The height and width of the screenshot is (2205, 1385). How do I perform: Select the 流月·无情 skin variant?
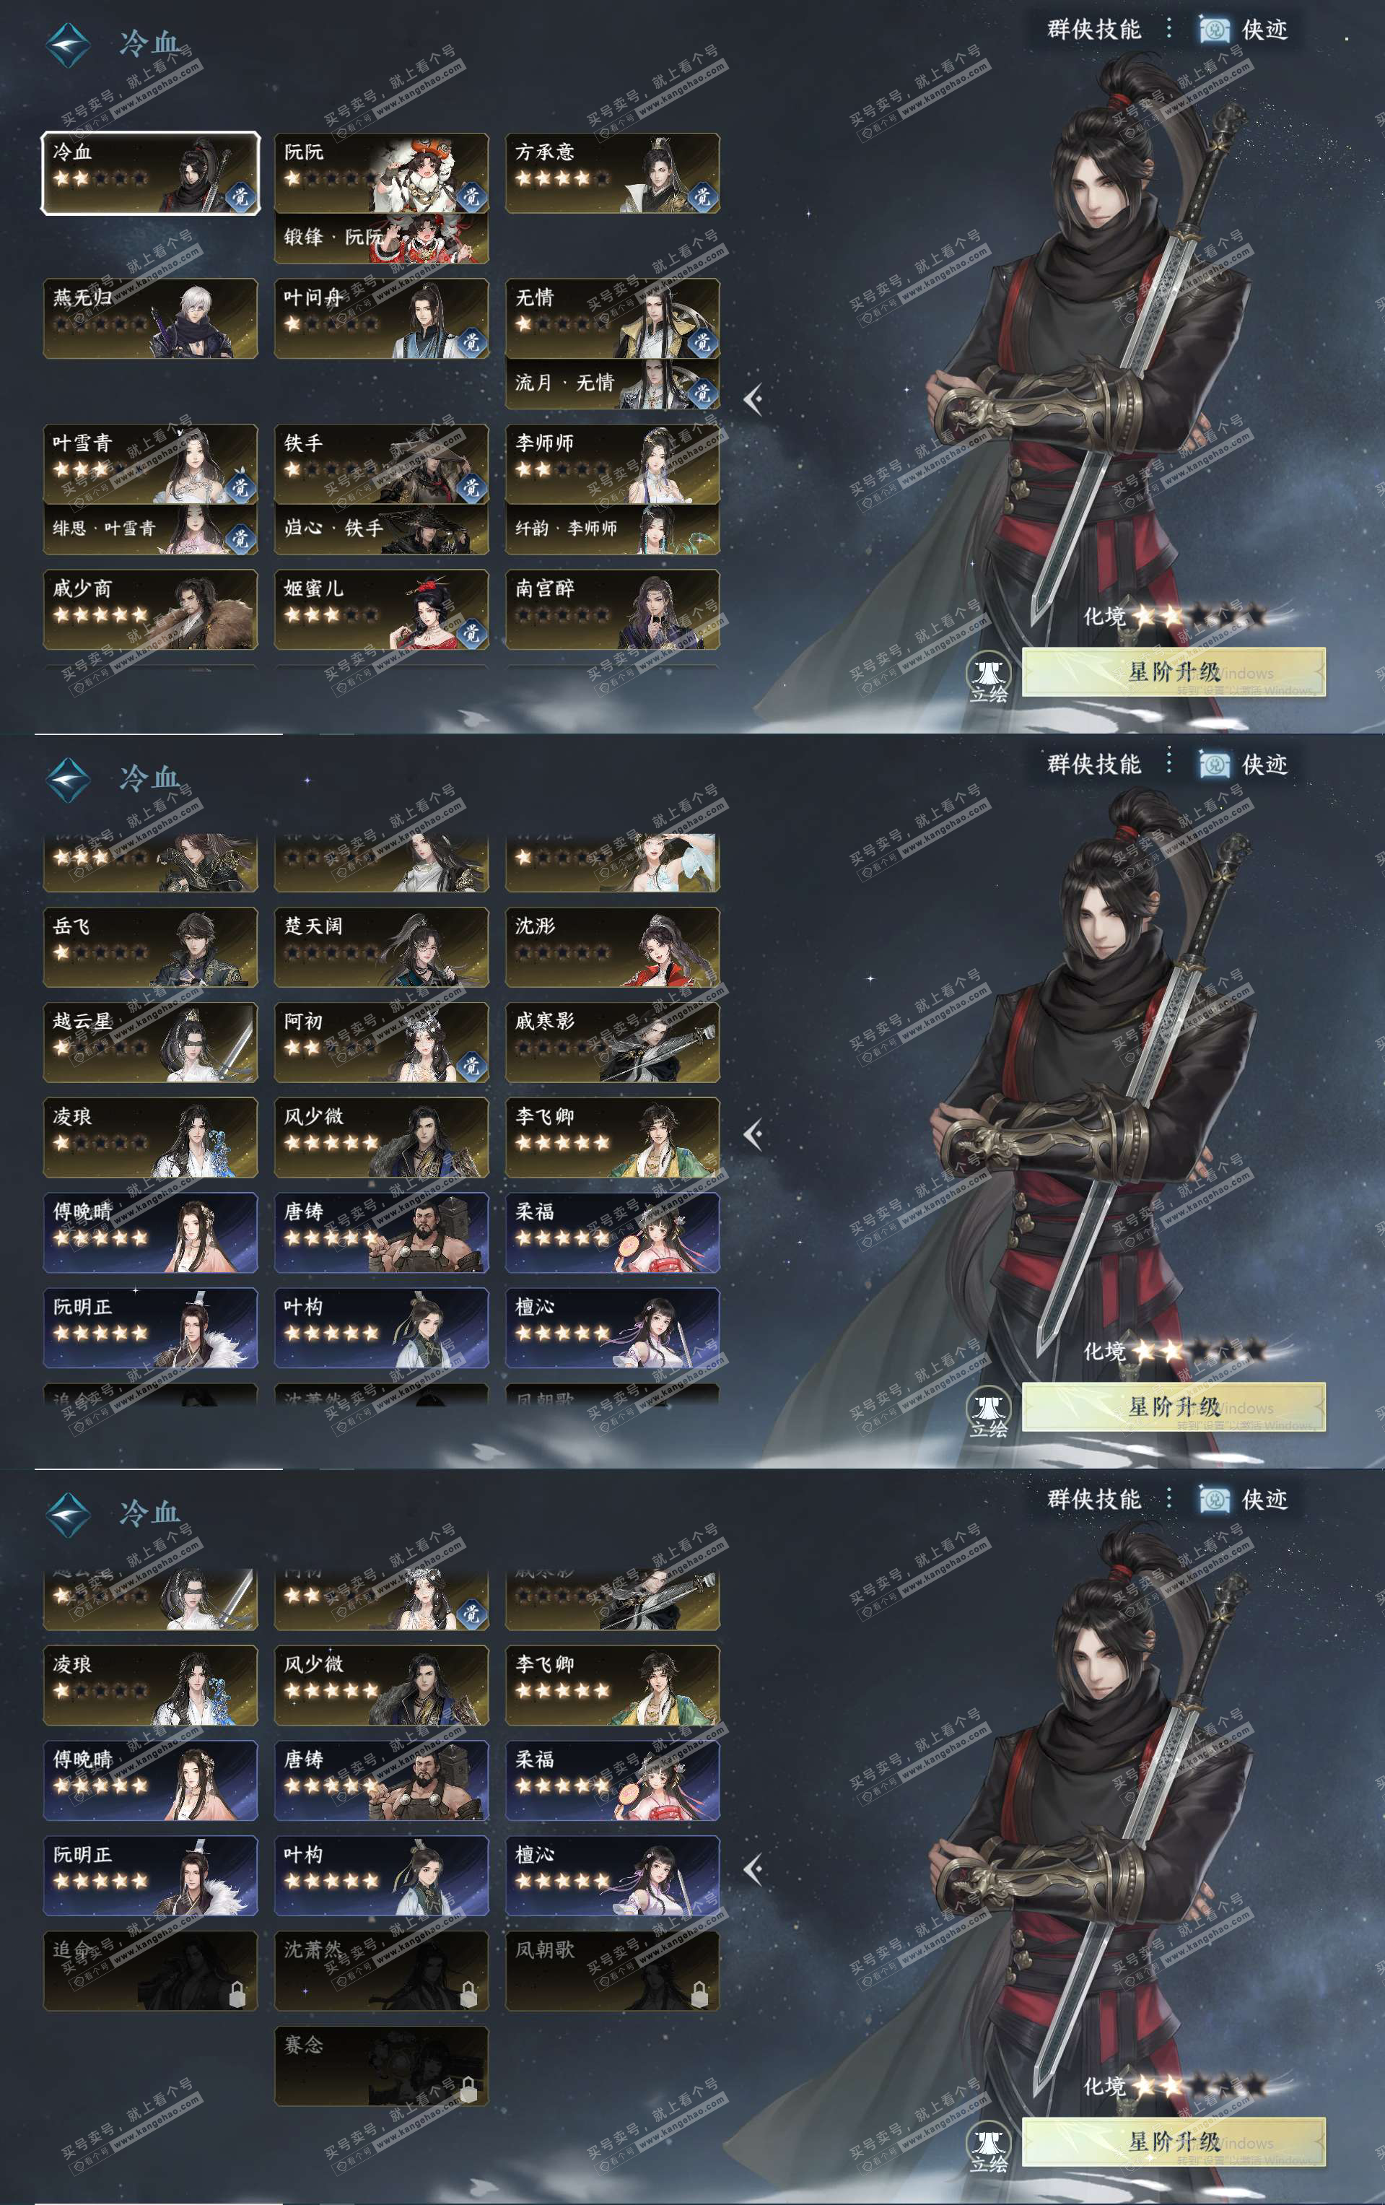(x=613, y=383)
